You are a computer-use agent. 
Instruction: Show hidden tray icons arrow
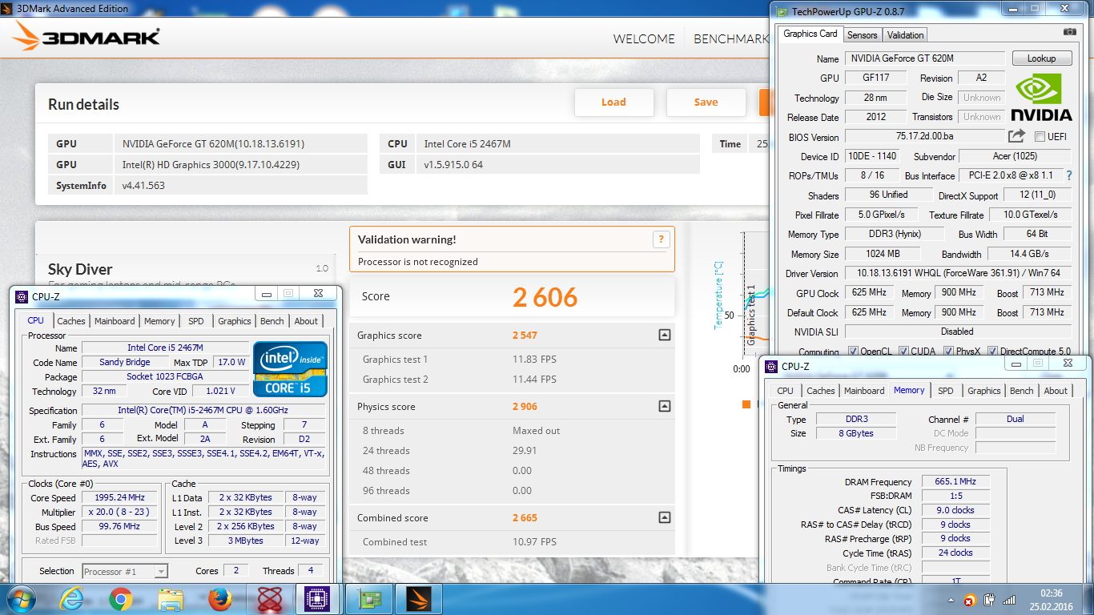(950, 599)
